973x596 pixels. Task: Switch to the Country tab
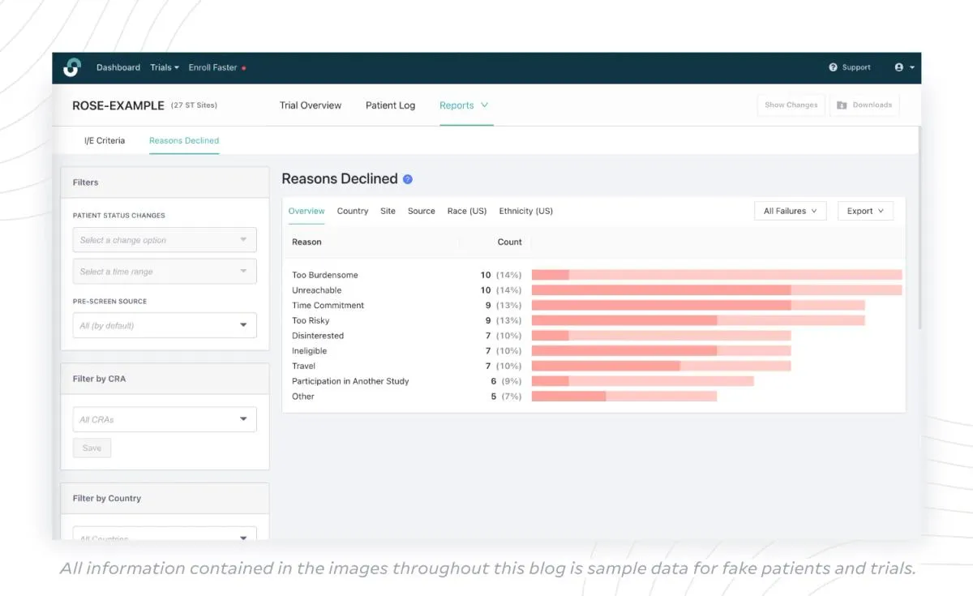tap(352, 210)
